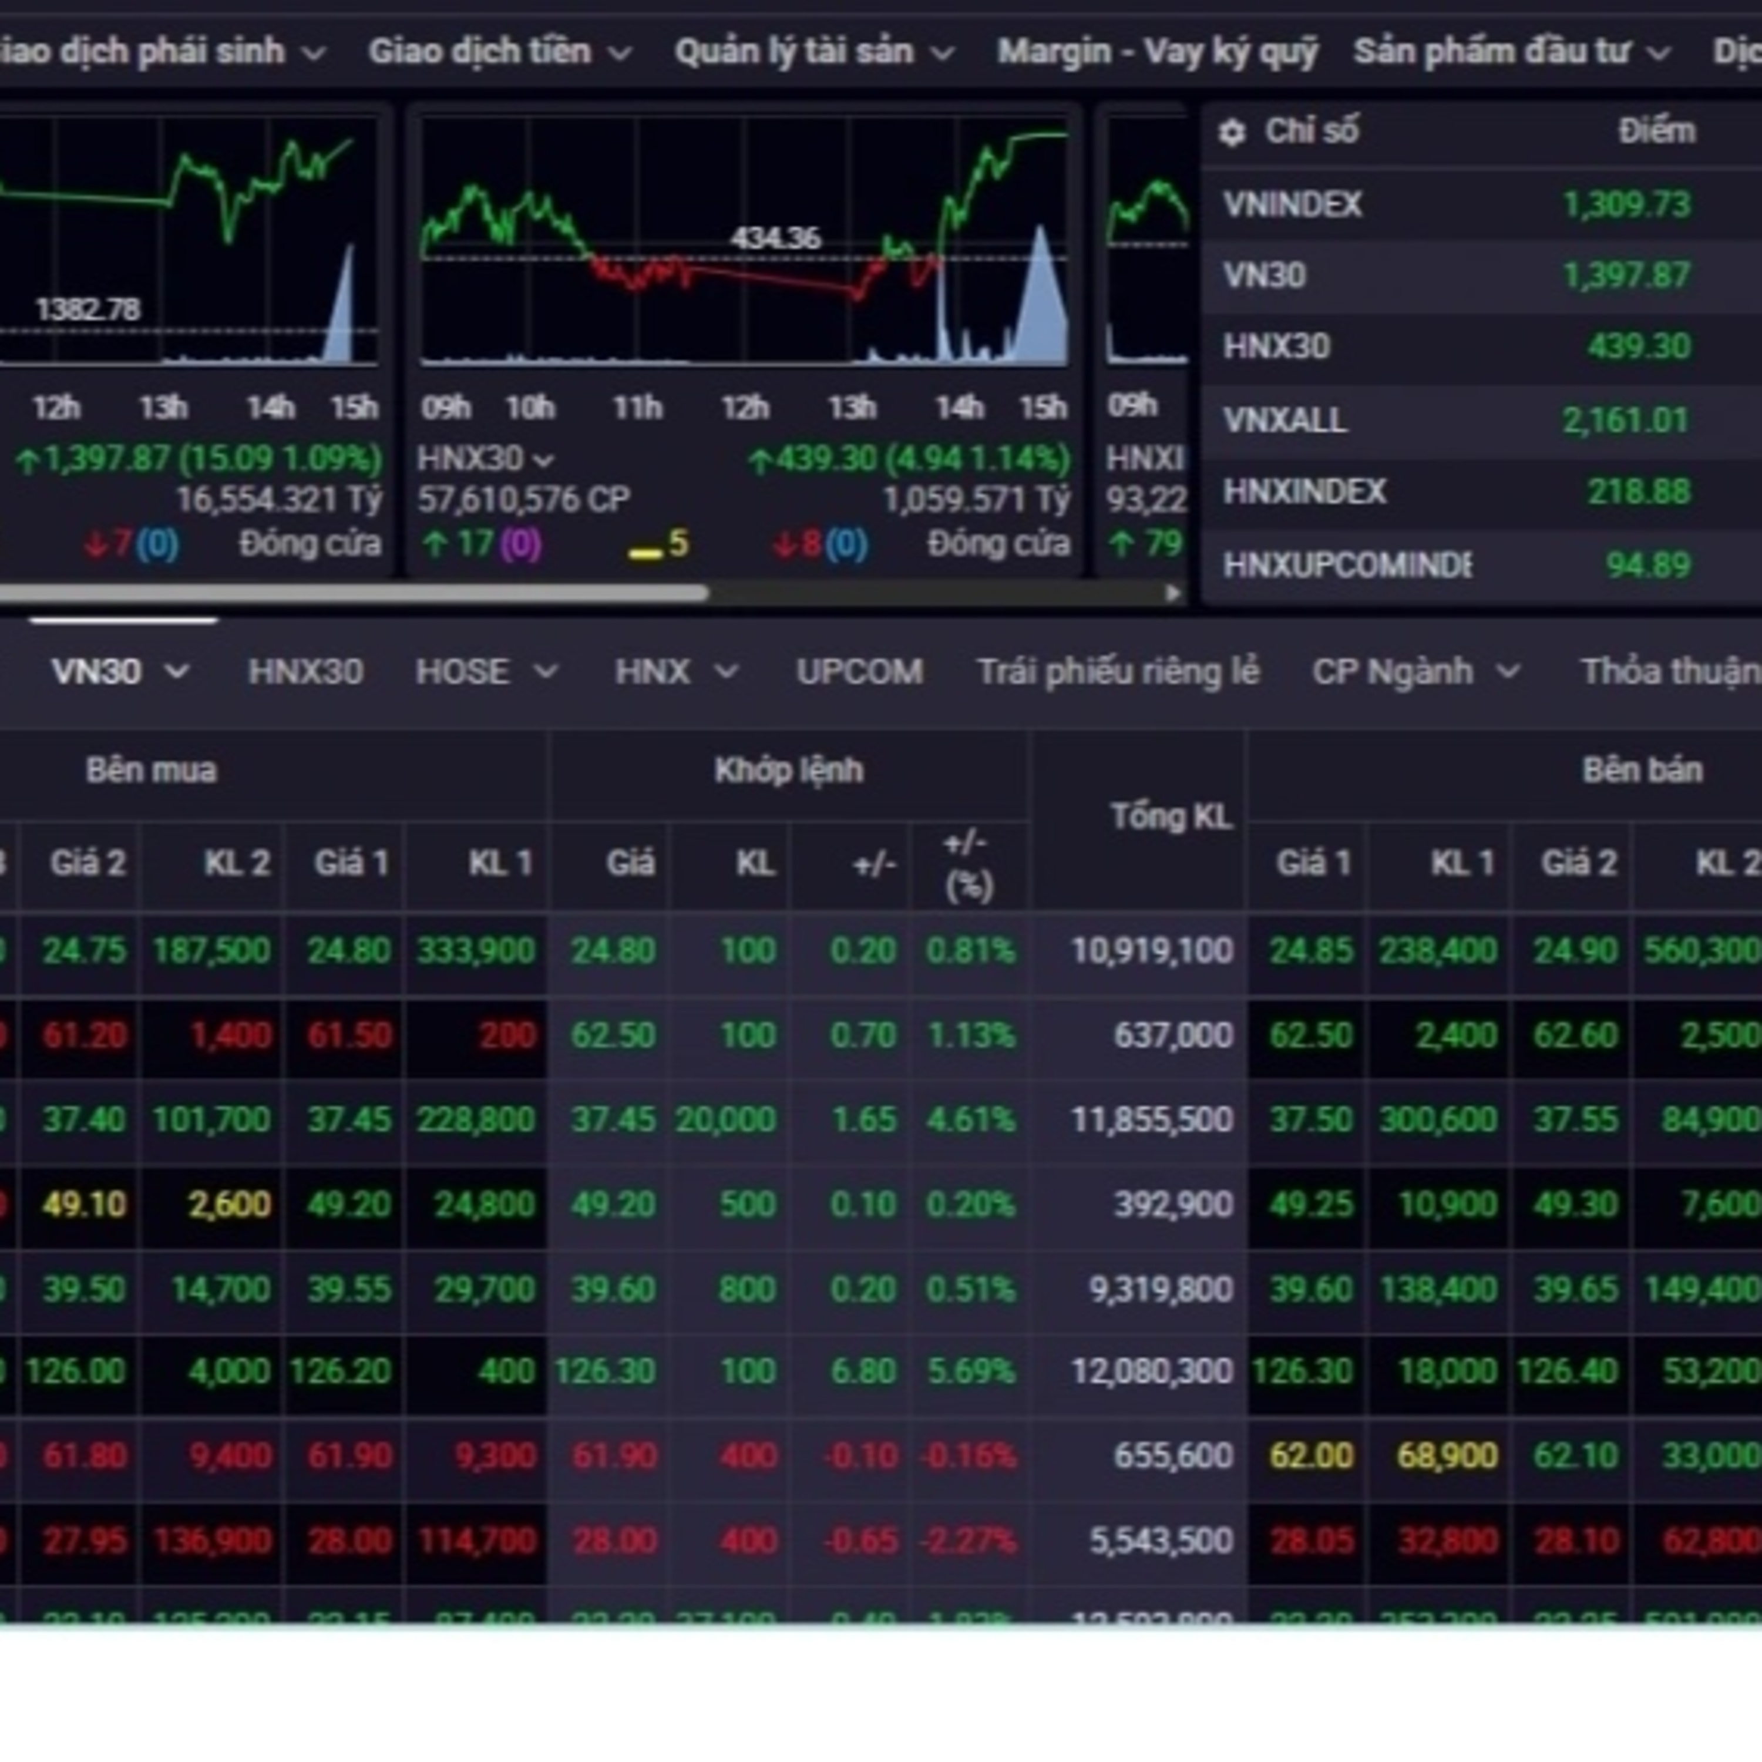Switch to the HNX30 tab
The image size is (1762, 1762).
305,672
